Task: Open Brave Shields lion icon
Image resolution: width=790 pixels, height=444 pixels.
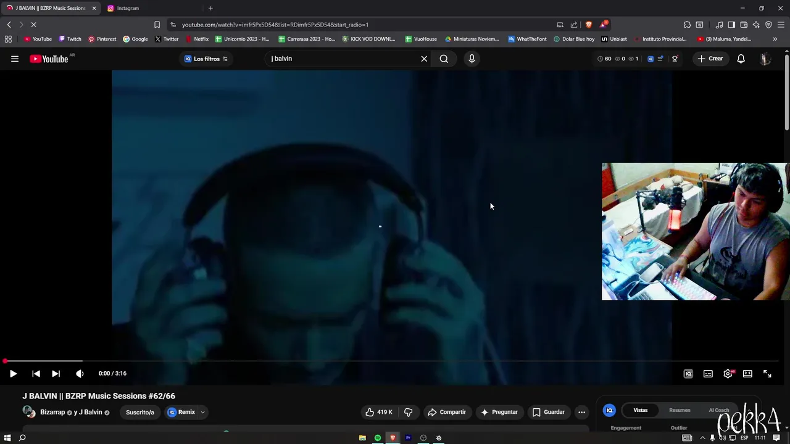Action: pos(589,25)
